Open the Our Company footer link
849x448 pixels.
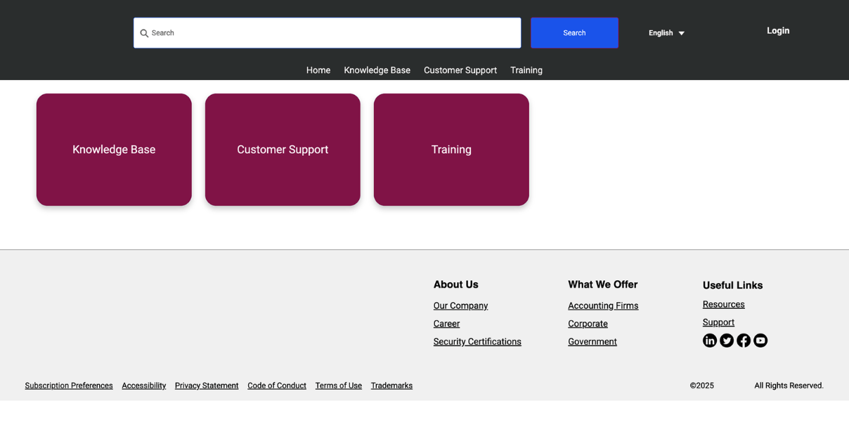tap(460, 305)
